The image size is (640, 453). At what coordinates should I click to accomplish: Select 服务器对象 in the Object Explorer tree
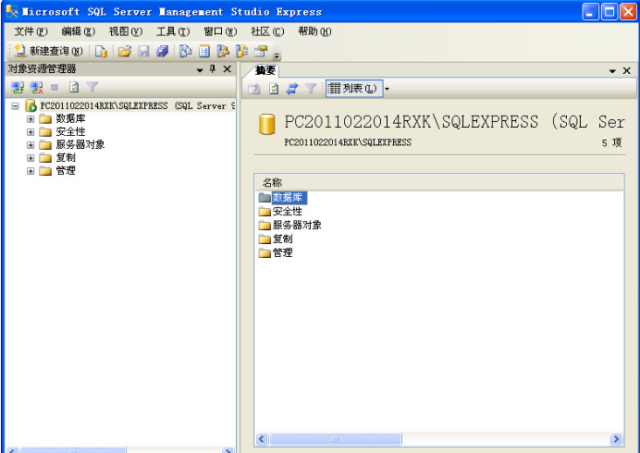(80, 144)
